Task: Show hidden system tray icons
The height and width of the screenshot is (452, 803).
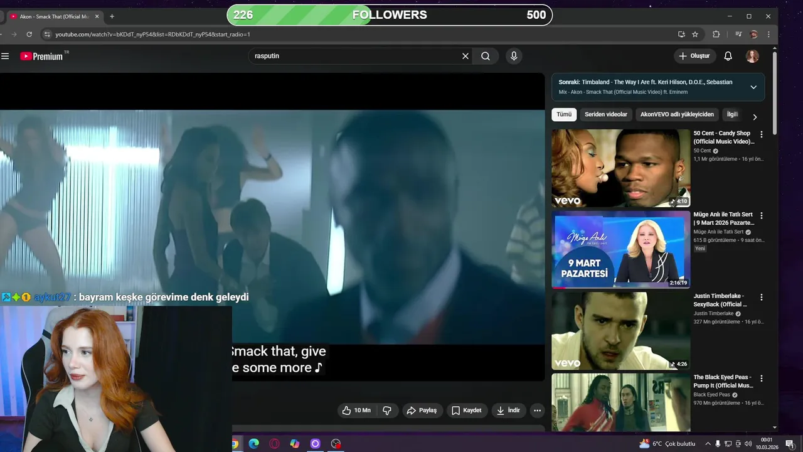Action: [708, 444]
